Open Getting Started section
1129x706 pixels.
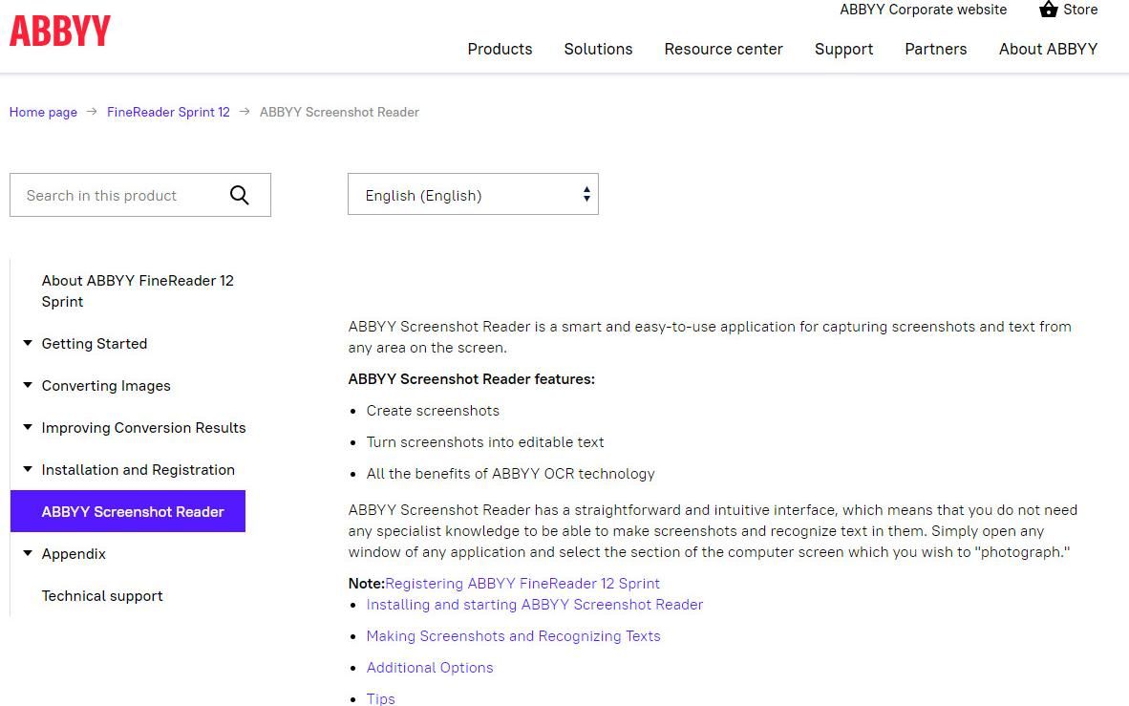(95, 344)
